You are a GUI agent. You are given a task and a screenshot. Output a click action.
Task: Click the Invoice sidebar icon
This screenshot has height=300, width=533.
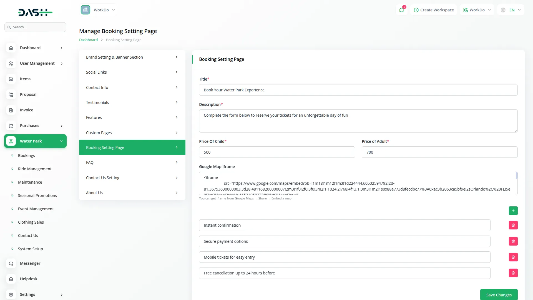point(11,110)
